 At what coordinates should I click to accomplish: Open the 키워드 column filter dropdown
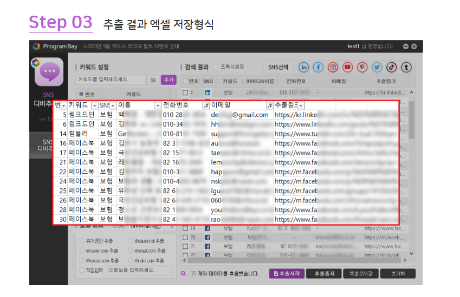[95, 105]
